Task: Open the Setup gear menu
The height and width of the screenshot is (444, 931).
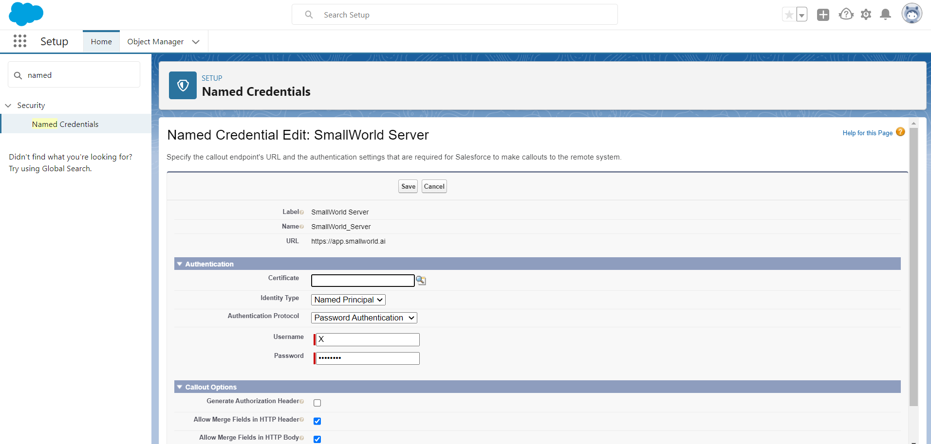Action: (x=866, y=15)
